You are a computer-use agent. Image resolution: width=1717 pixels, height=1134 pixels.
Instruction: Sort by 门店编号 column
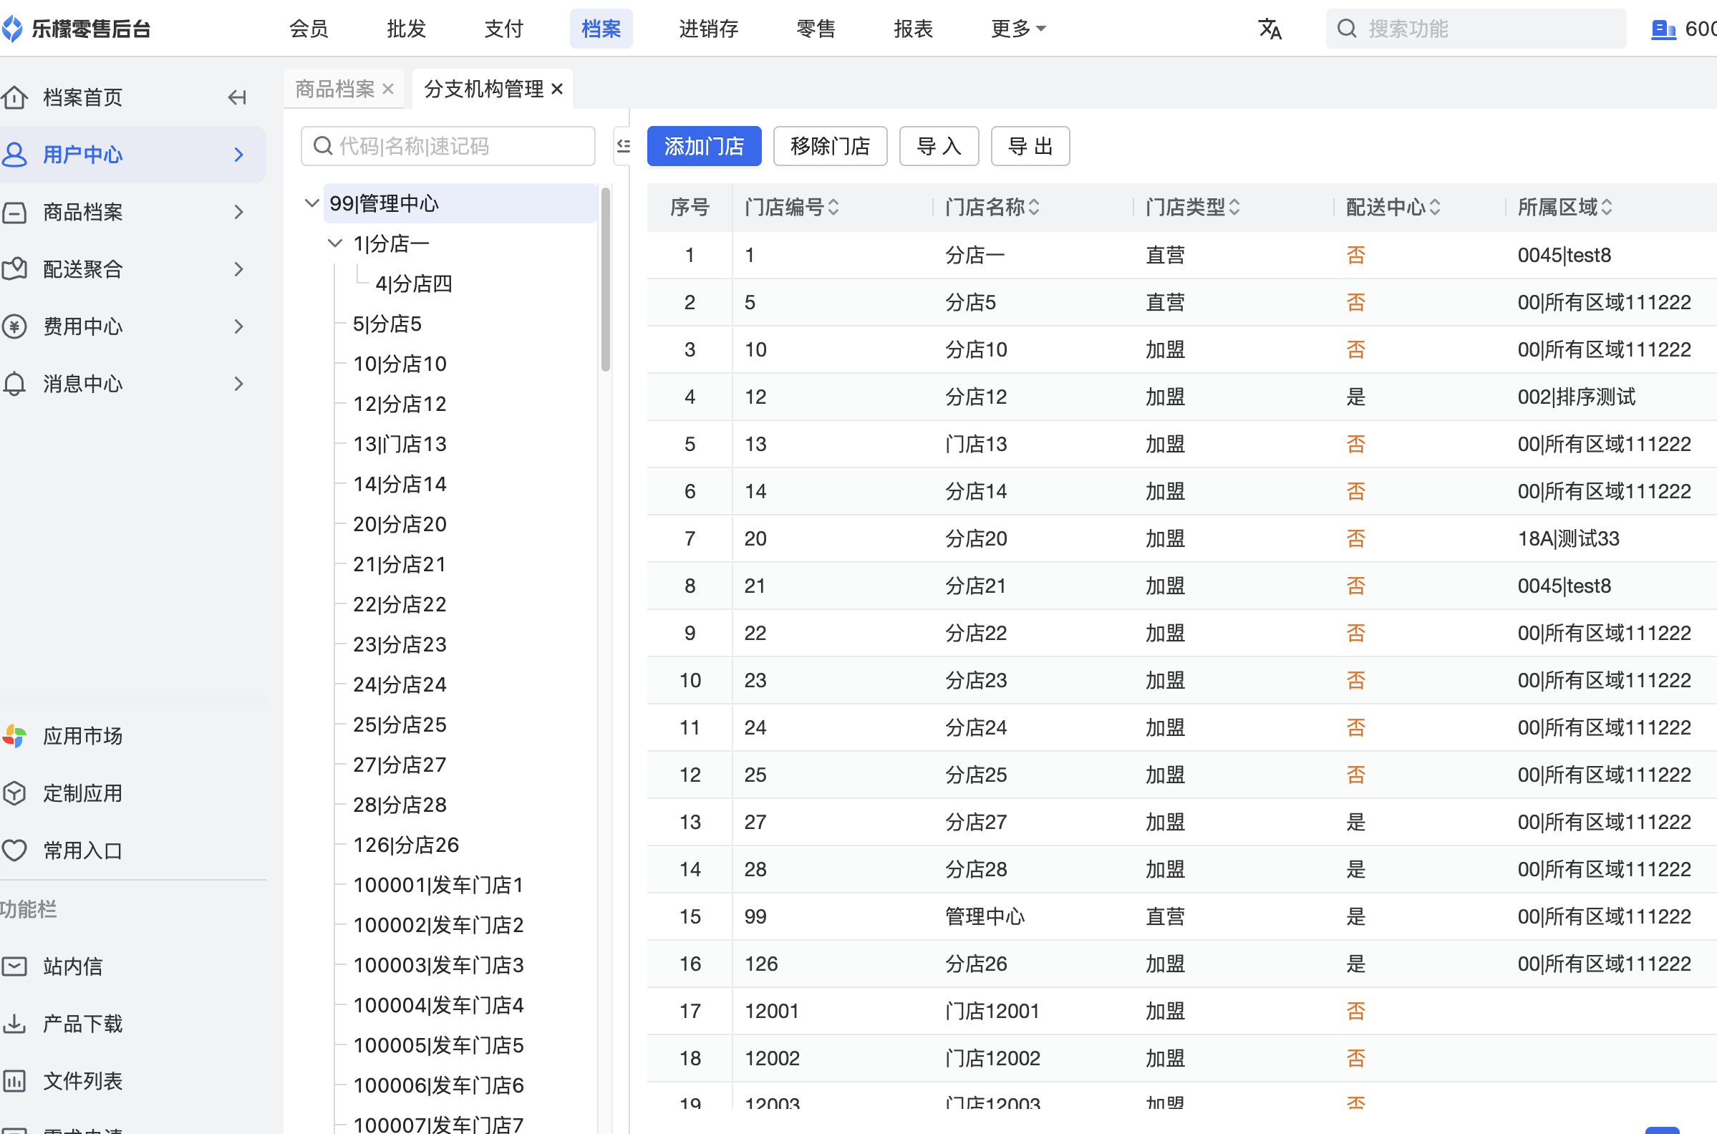click(x=833, y=208)
